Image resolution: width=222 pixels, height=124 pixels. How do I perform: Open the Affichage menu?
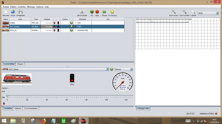(31, 7)
